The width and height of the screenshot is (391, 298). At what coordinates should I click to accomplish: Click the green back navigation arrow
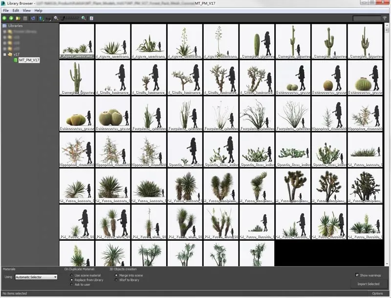click(x=4, y=18)
